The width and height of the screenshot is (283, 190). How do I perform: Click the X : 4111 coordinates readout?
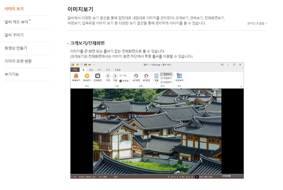[180, 177]
